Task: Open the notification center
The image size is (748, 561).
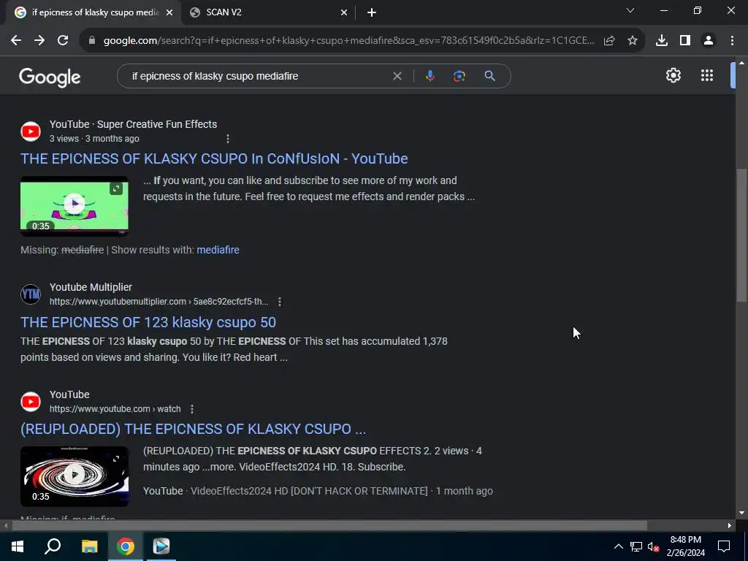Action: 724,546
